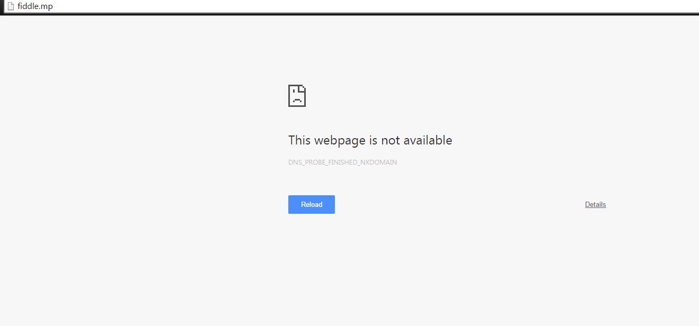Viewport: 699px width, 326px height.
Task: Select the fiddle.mp URL text
Action: [35, 6]
